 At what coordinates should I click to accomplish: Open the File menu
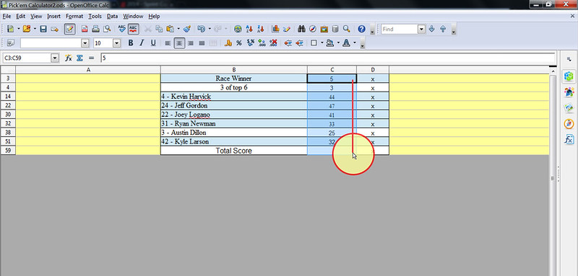7,16
